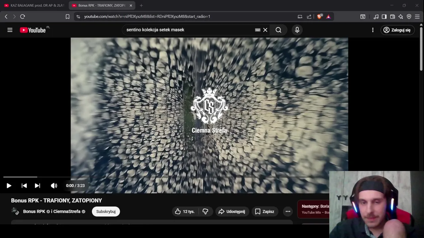Switch to KAZ BAŁAGANE browser tab
Image resolution: width=424 pixels, height=238 pixels.
34,6
